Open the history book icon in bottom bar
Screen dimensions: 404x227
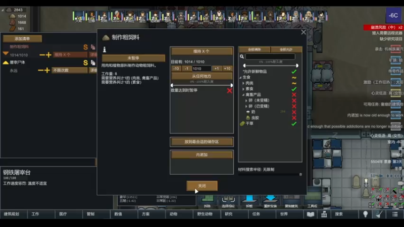click(311, 214)
